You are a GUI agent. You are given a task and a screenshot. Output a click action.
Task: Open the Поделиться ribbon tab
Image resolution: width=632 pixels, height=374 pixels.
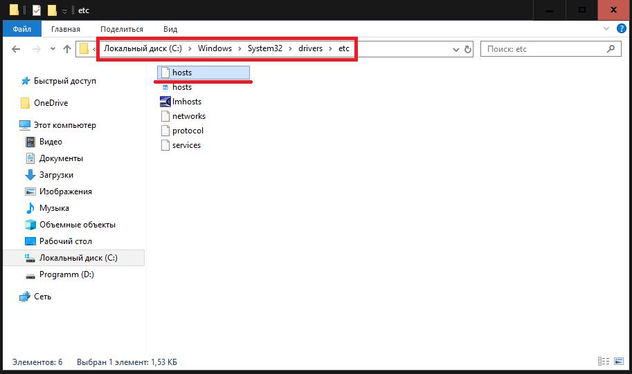[122, 29]
